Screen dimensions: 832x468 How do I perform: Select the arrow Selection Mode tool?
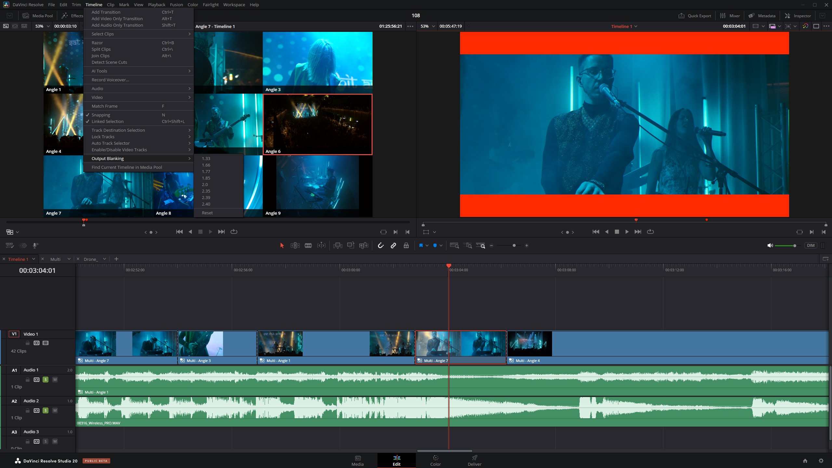282,246
